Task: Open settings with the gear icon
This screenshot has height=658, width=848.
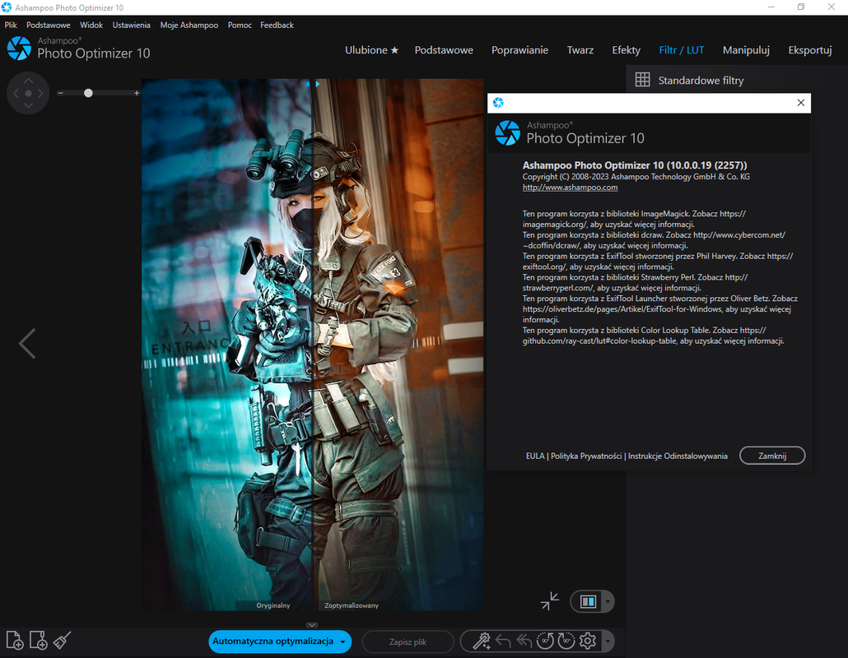Action: point(588,642)
